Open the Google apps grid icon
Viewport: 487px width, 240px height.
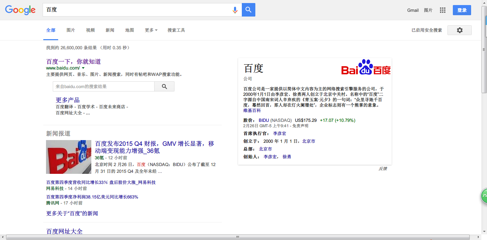coord(443,10)
